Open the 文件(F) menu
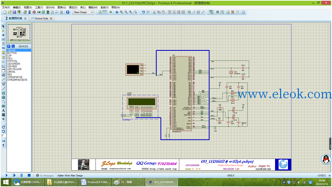This screenshot has height=187, width=332. [6, 7]
